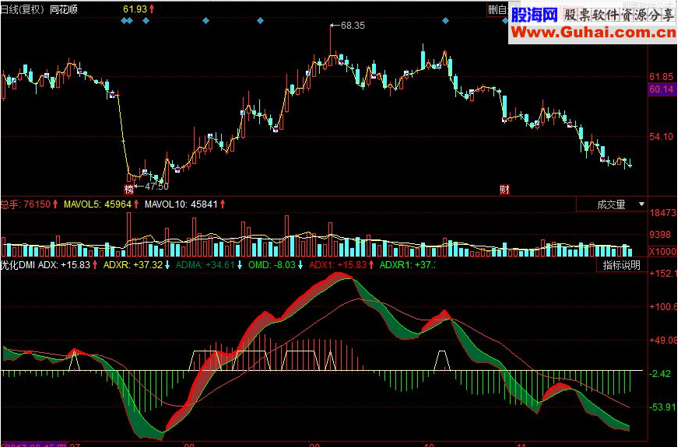This screenshot has height=447, width=681.
Task: Click the 同花顺 title text
Action: tap(63, 9)
